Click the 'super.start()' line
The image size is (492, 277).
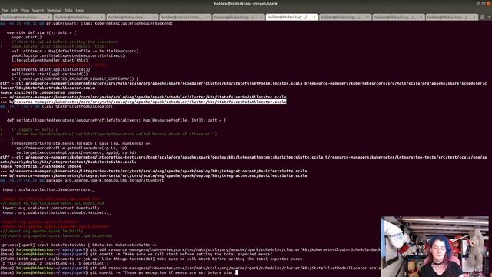coord(27,37)
